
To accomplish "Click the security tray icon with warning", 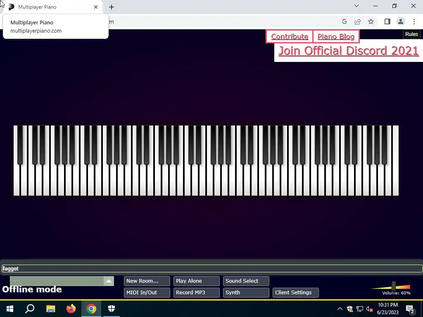I will coord(350,309).
